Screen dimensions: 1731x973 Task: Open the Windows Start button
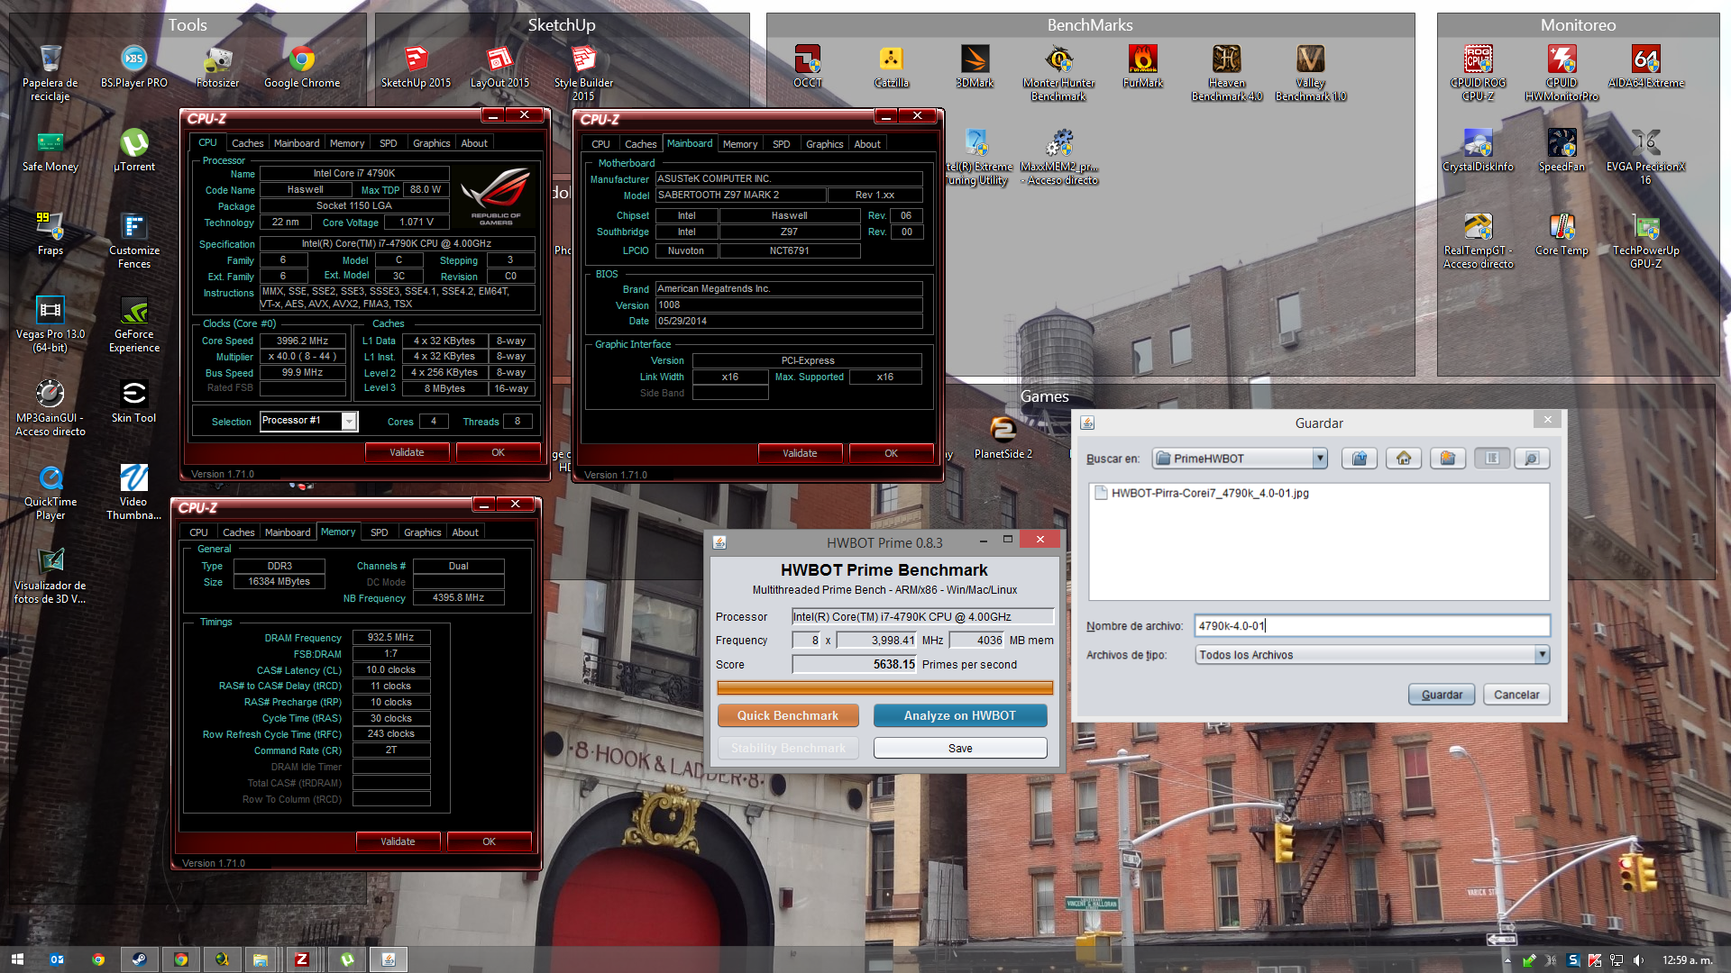click(17, 959)
